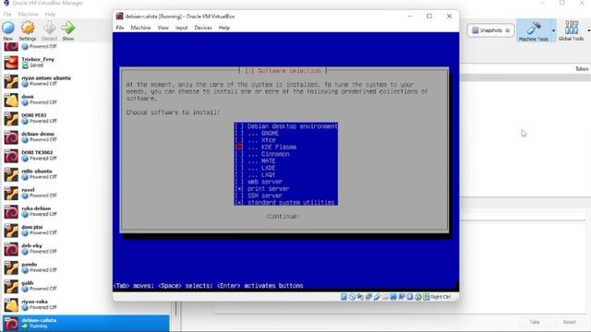
Task: Open Settings gear icon in Manager toolbar
Action: coord(28,28)
